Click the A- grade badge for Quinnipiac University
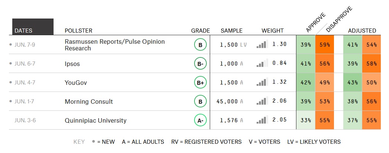389x153 pixels. click(x=200, y=120)
